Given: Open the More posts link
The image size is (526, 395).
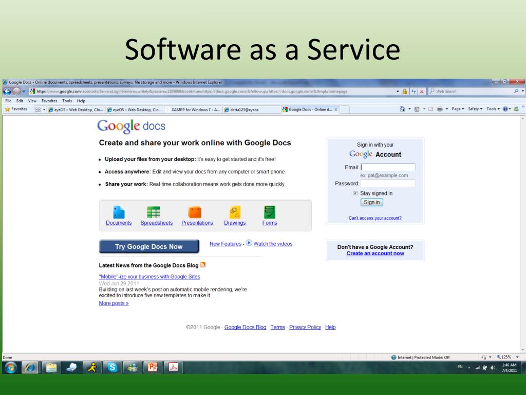Looking at the screenshot, I should click(x=114, y=303).
